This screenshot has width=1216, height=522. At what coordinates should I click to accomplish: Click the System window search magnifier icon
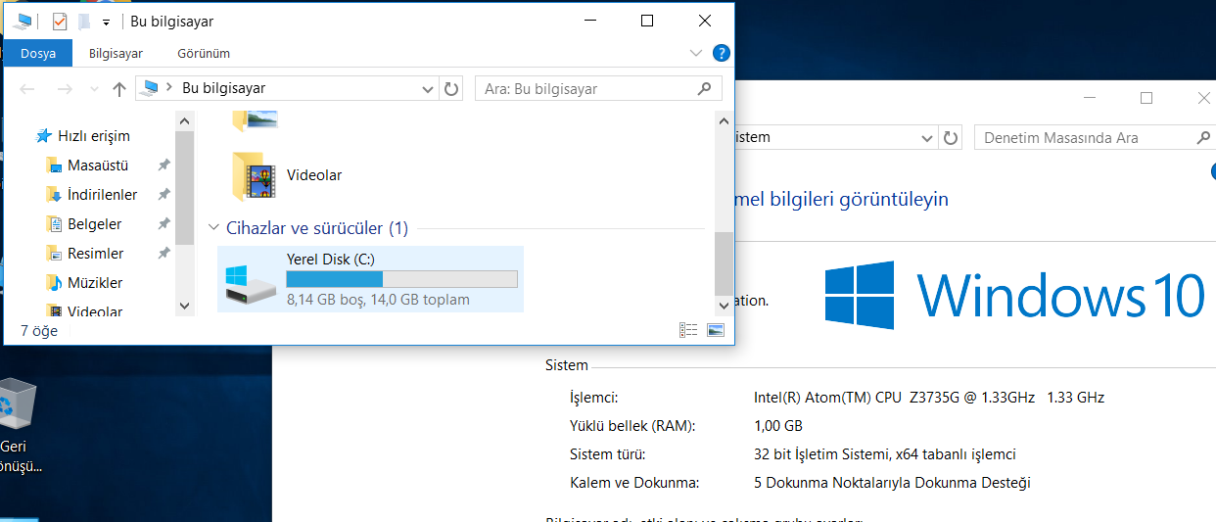tap(1203, 138)
